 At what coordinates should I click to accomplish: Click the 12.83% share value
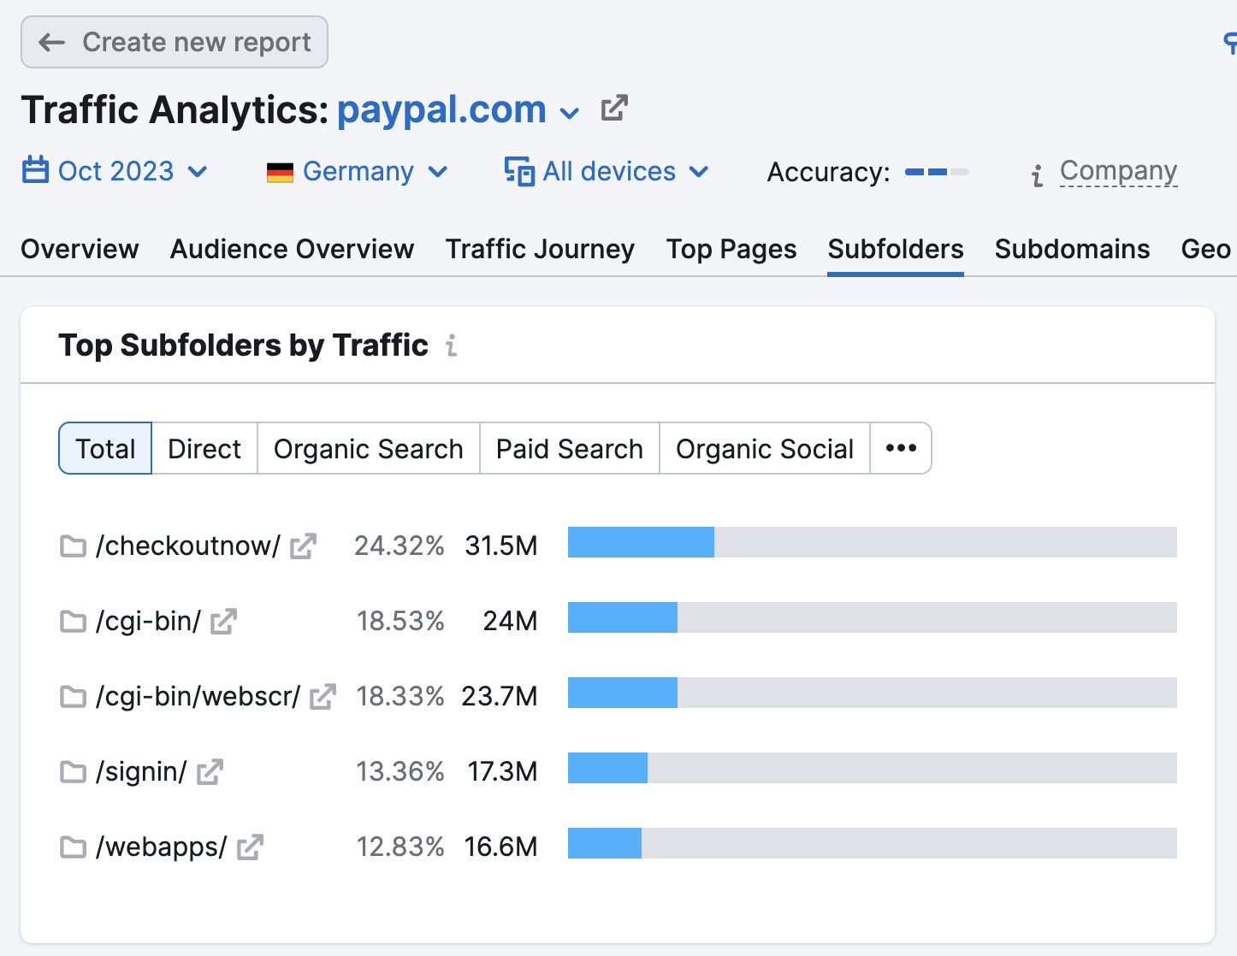point(400,847)
